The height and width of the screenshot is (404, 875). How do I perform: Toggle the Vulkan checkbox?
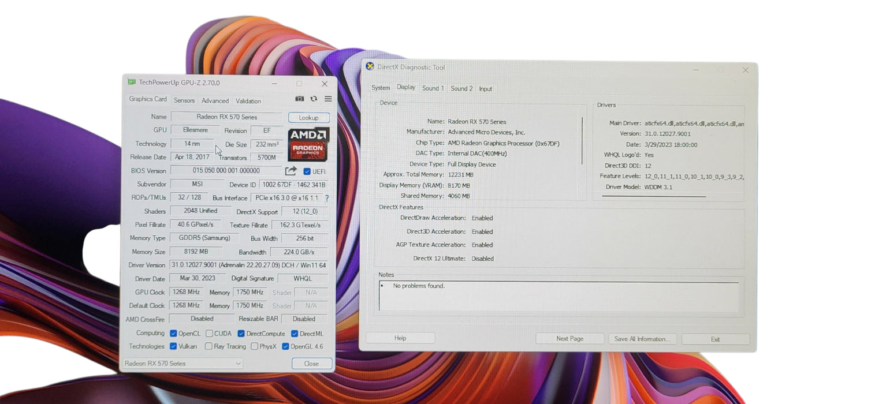tap(173, 346)
